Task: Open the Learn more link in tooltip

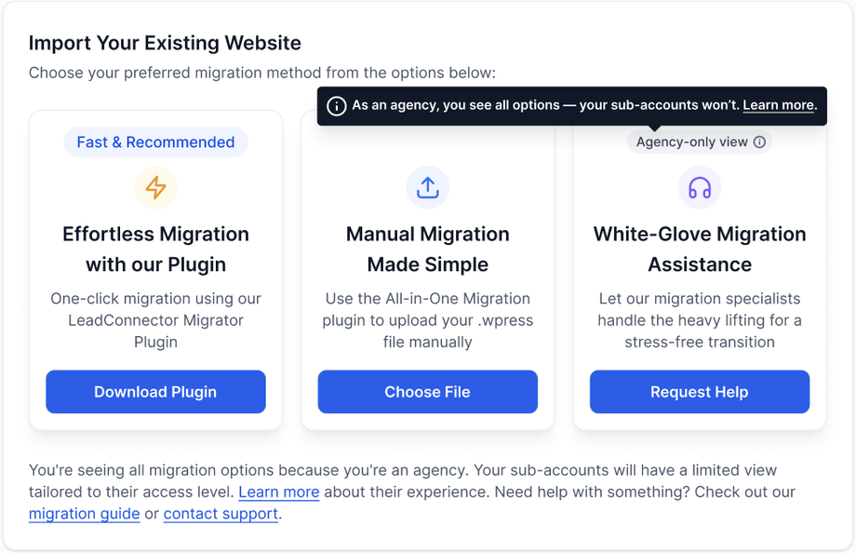Action: [778, 105]
